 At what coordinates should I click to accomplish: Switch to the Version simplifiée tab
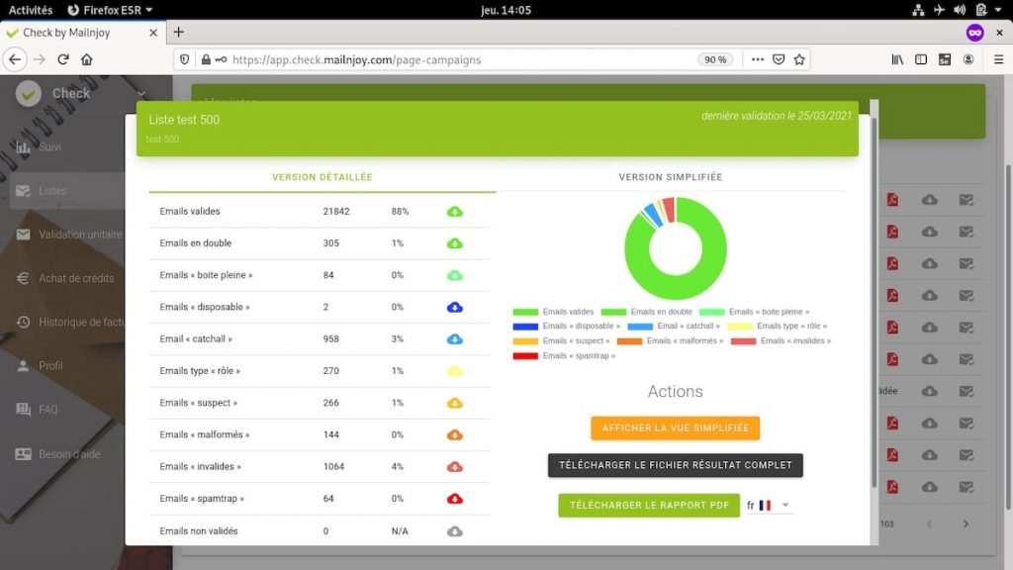(x=670, y=177)
